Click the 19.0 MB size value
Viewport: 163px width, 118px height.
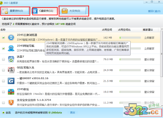[x=108, y=92]
